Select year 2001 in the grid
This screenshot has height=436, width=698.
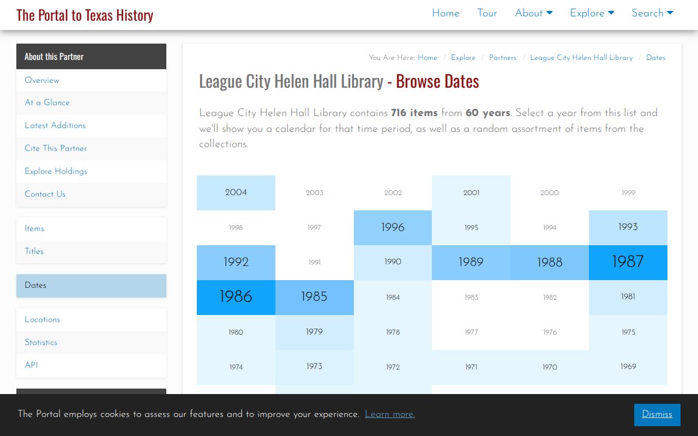coord(471,193)
